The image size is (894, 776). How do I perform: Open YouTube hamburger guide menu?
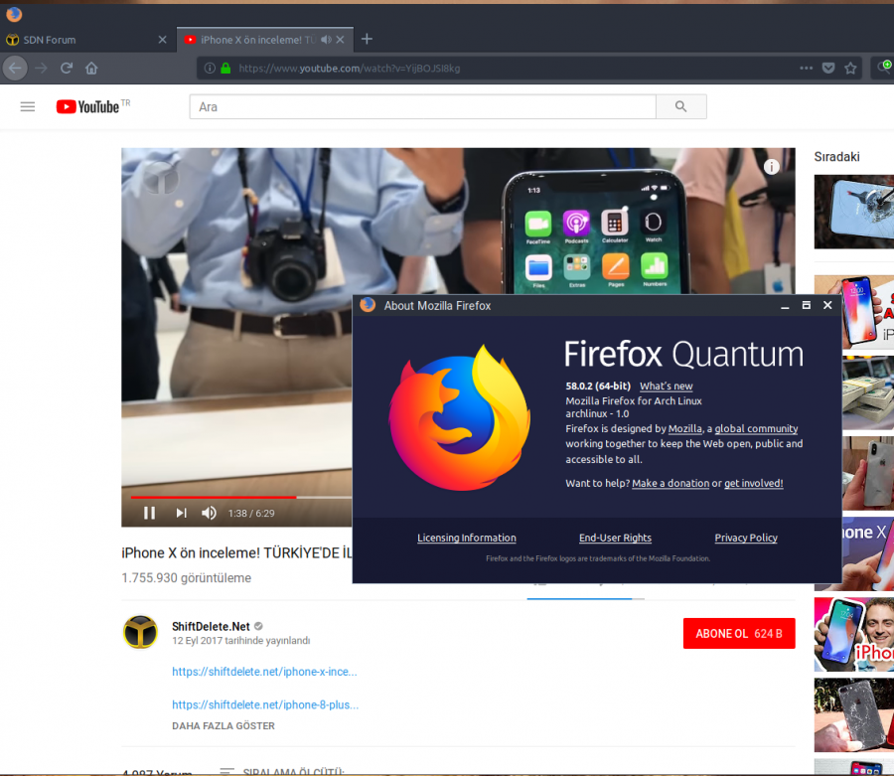pos(28,106)
